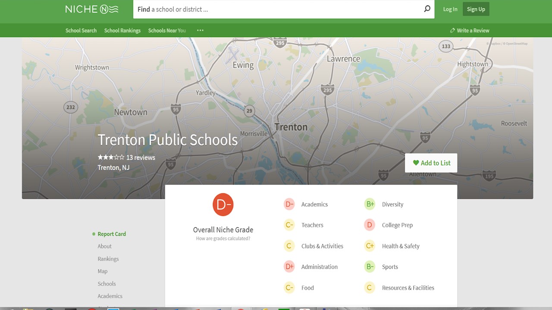Click the Food C- grade circle
The width and height of the screenshot is (552, 310).
pyautogui.click(x=289, y=288)
